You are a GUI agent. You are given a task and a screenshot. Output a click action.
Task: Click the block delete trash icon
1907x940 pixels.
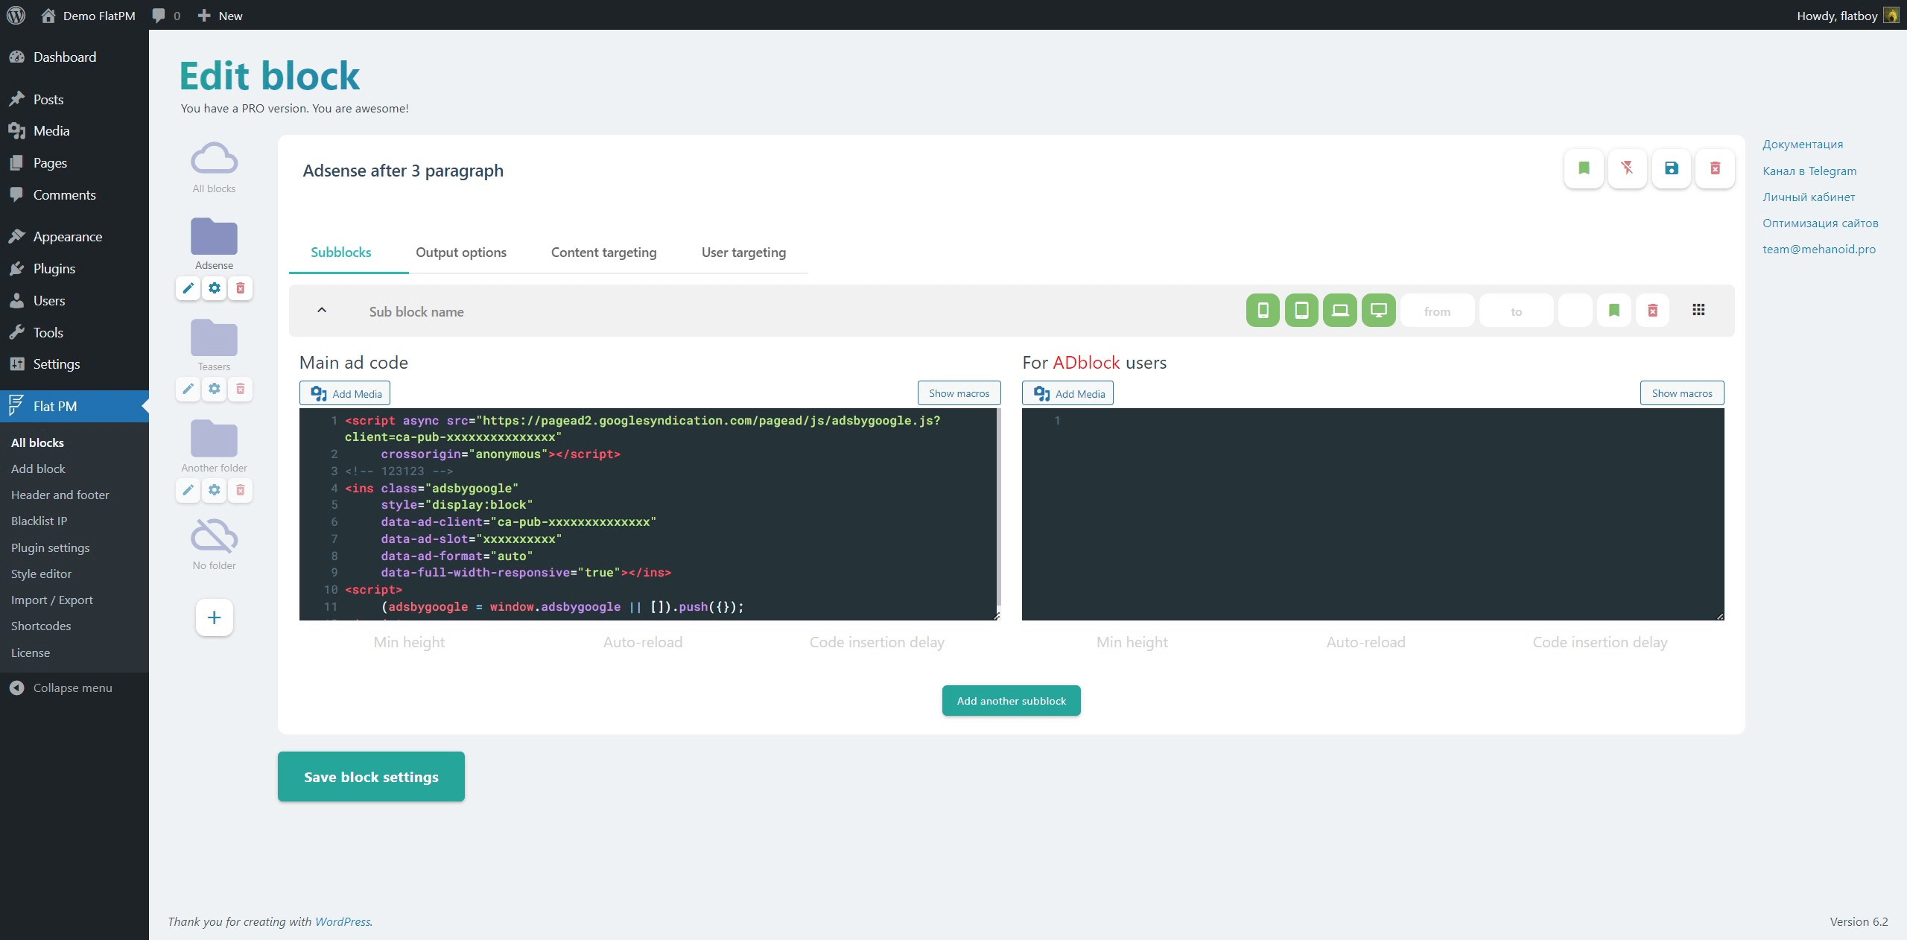pyautogui.click(x=1715, y=168)
